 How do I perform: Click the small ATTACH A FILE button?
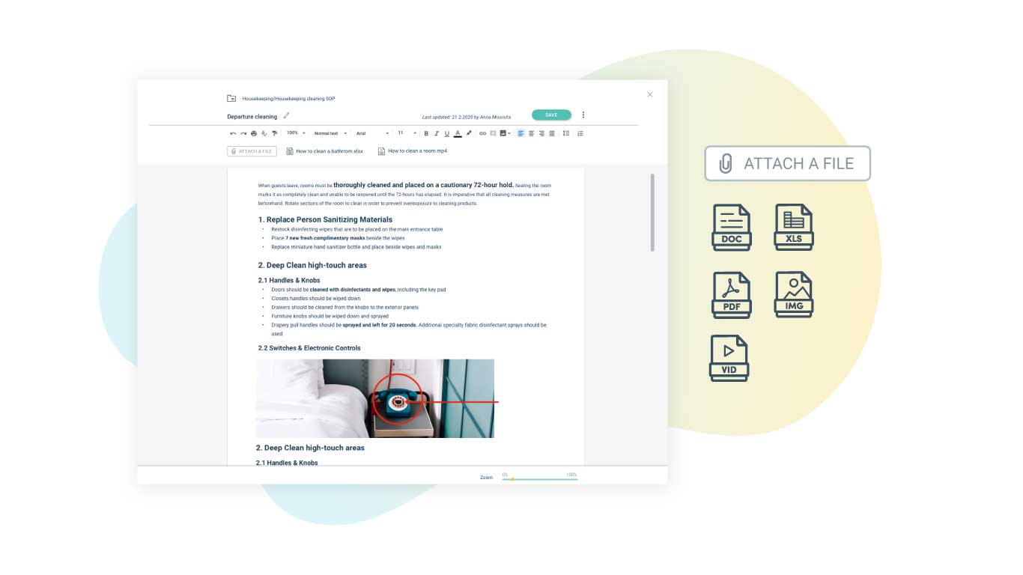point(252,151)
